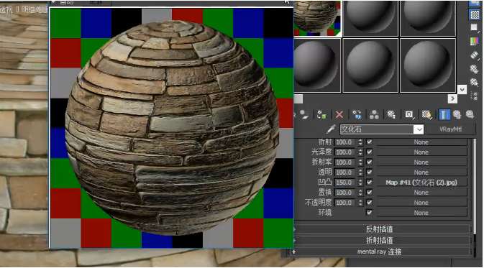Open the material editor Options icon
Screen dimensions: 484x268
(x=475, y=68)
